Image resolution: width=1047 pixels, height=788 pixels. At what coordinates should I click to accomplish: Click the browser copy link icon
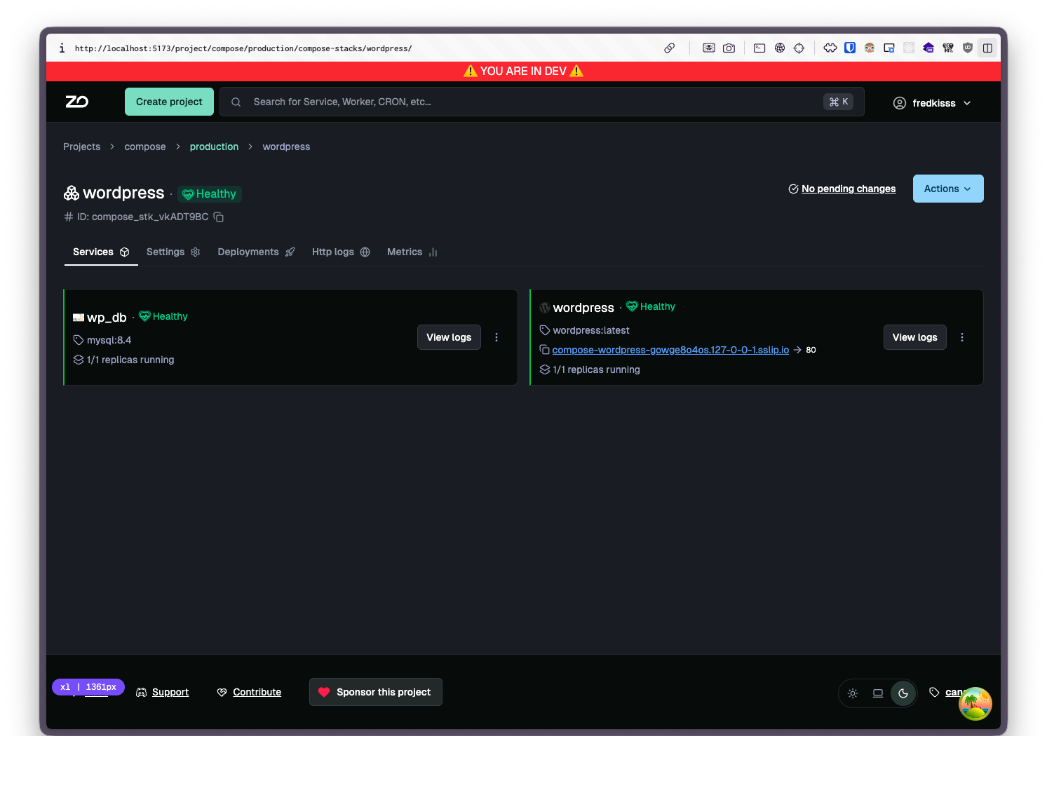(670, 48)
